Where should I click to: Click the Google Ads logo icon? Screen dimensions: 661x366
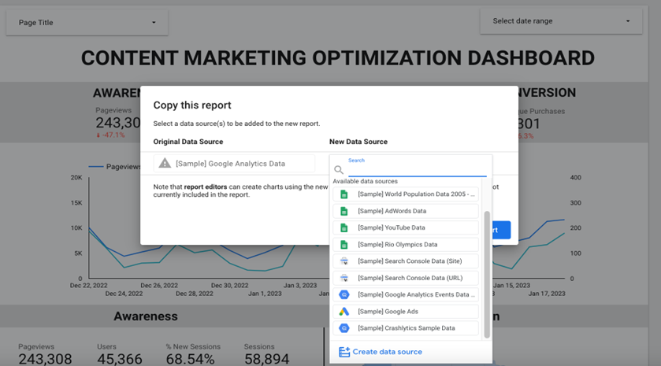click(x=344, y=312)
